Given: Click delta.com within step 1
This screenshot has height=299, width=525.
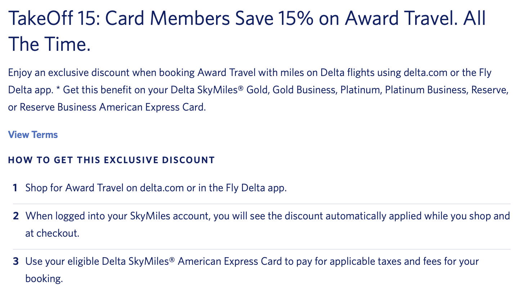Looking at the screenshot, I should coord(162,188).
